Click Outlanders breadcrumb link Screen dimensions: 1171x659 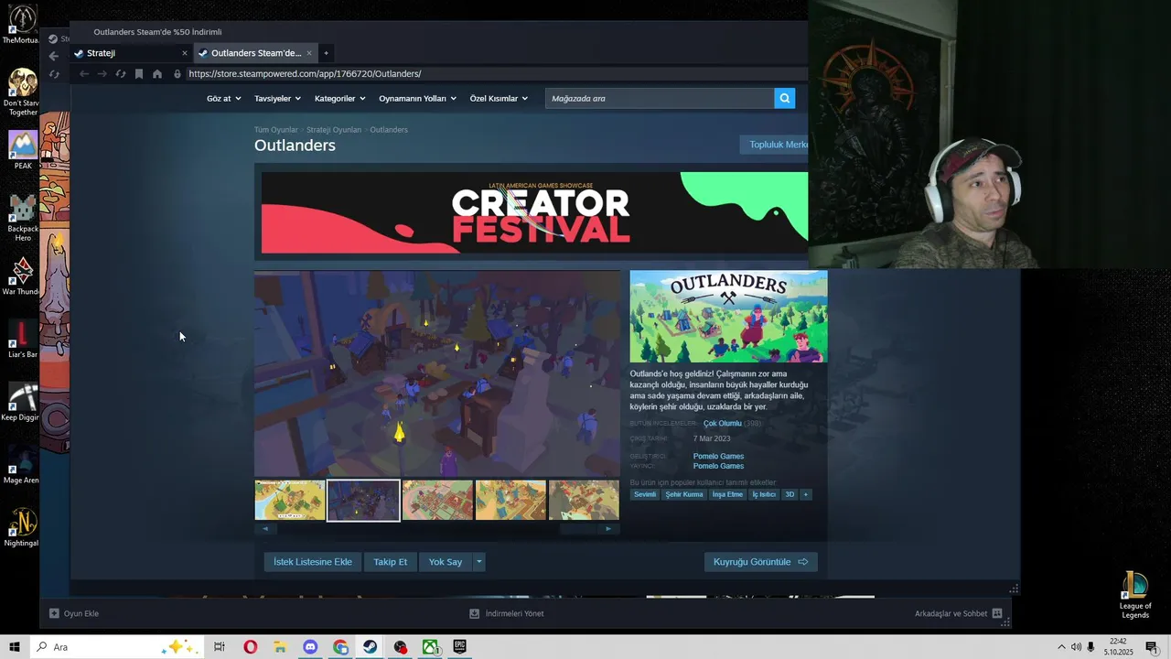pyautogui.click(x=389, y=130)
